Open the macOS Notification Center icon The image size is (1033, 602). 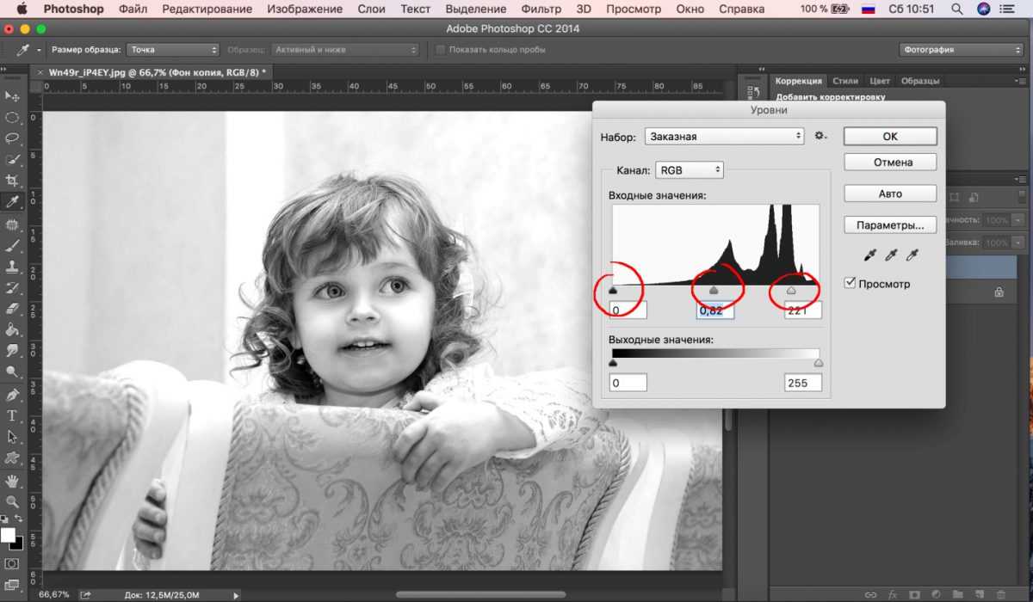(x=1005, y=9)
